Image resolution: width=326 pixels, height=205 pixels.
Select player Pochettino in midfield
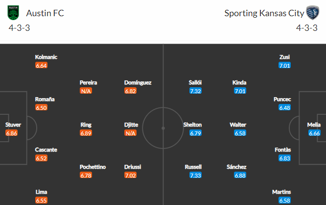[x=93, y=167]
